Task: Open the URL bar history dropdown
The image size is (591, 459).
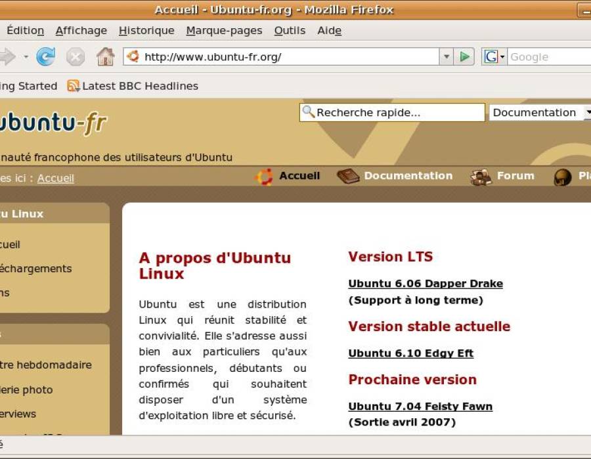Action: coord(447,57)
